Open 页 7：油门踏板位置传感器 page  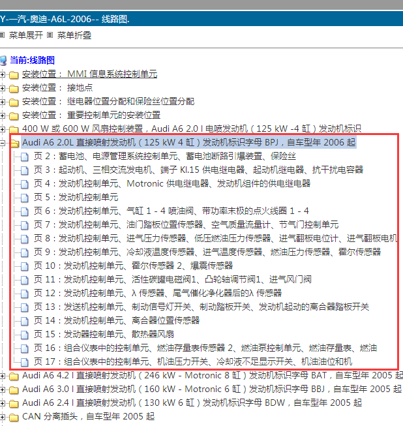coord(186,224)
